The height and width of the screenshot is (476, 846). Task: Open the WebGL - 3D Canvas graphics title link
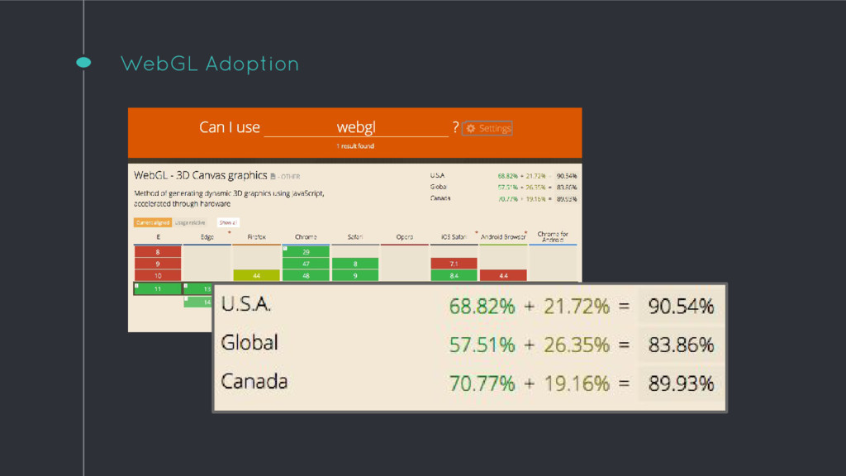[200, 175]
